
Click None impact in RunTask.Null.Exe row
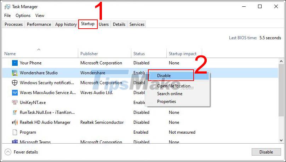click(174, 112)
